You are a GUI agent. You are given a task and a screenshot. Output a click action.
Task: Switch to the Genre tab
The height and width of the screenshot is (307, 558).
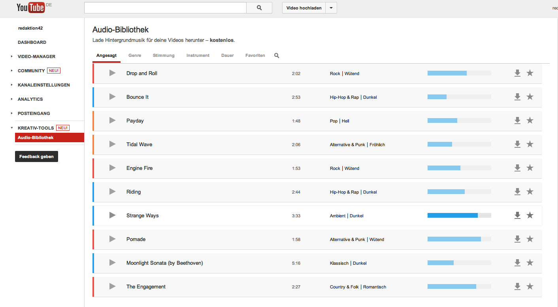point(135,56)
